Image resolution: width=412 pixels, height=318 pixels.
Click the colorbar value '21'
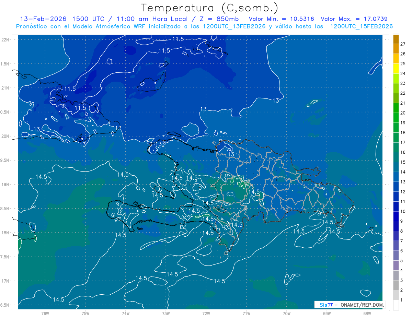coord(403,103)
